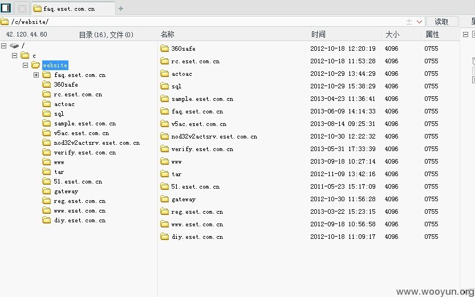Select tar folder in the directory tree
Screen dimensions: 475x297
[59, 172]
